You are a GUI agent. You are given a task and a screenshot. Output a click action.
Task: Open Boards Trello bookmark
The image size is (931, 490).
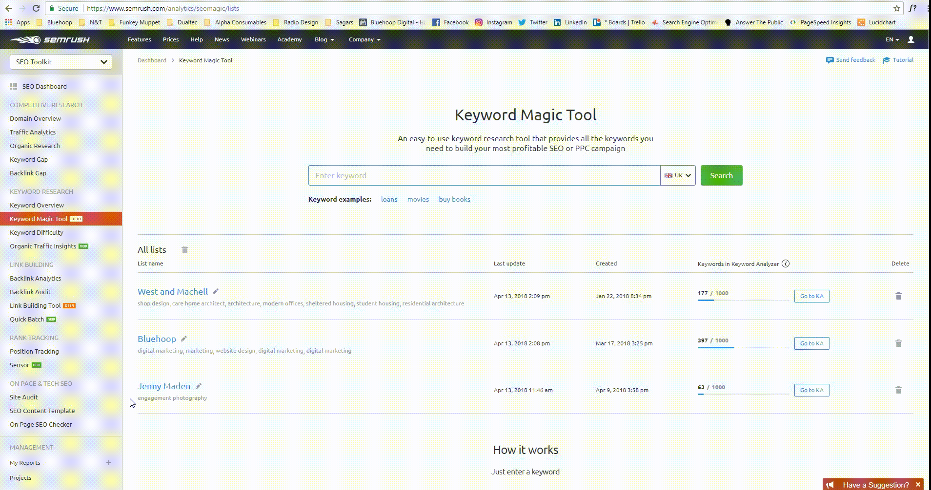(x=619, y=22)
